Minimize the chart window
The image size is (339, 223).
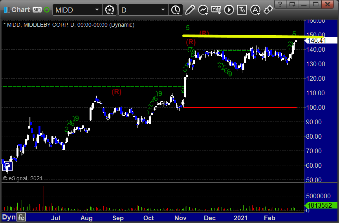pos(304,4)
